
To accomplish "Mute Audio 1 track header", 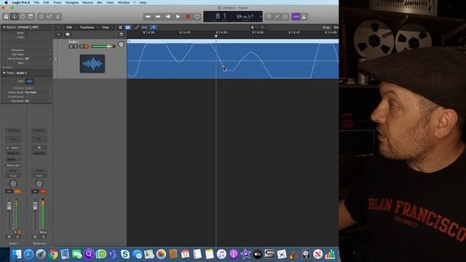I will click(x=71, y=47).
